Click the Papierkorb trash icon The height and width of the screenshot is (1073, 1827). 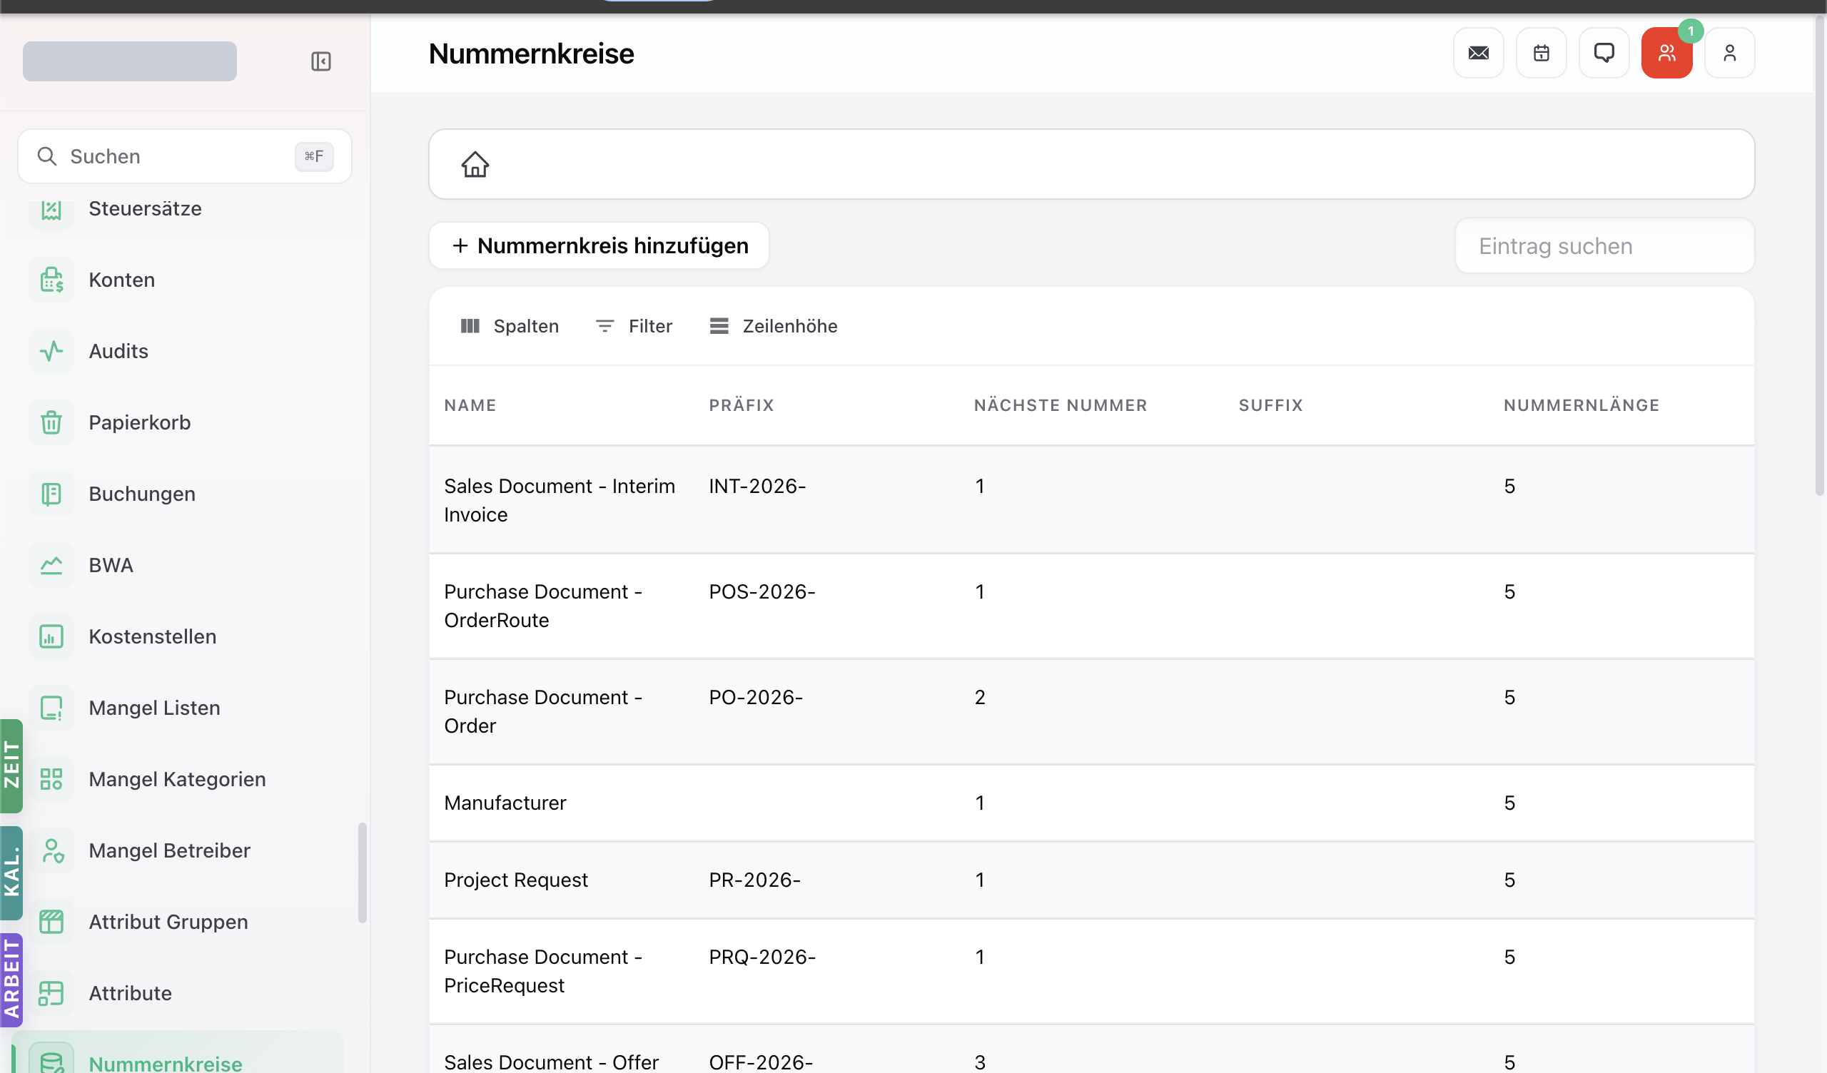pos(51,422)
